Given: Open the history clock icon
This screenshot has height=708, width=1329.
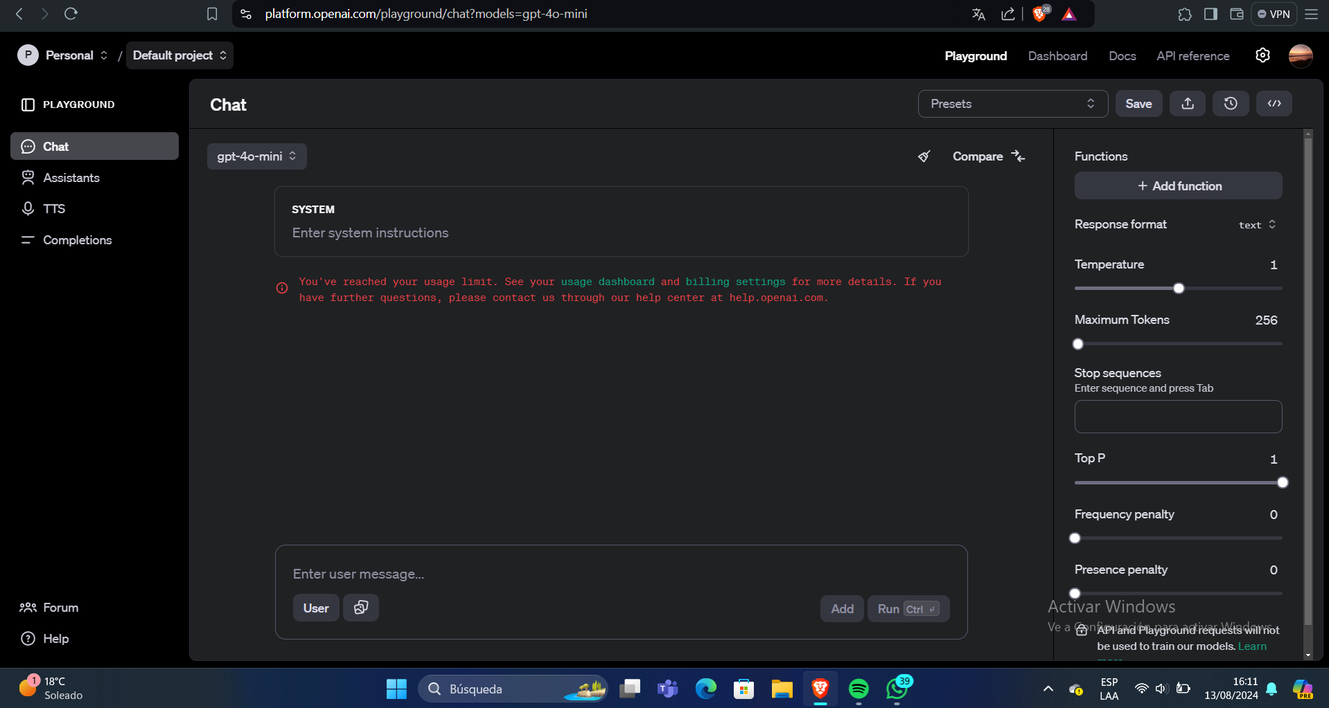Looking at the screenshot, I should pos(1231,104).
